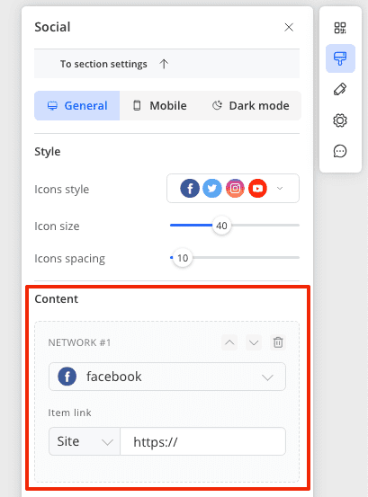Click the Icon size slider handle

[221, 226]
